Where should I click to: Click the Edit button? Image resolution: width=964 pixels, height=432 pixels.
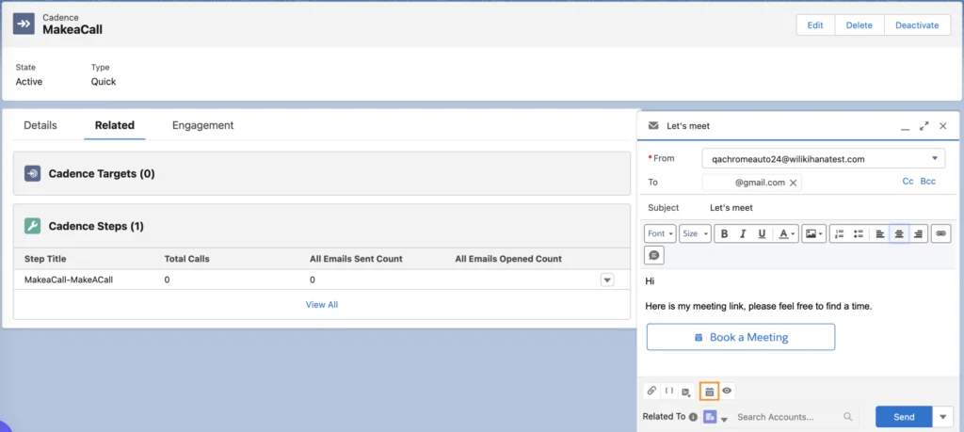[815, 25]
